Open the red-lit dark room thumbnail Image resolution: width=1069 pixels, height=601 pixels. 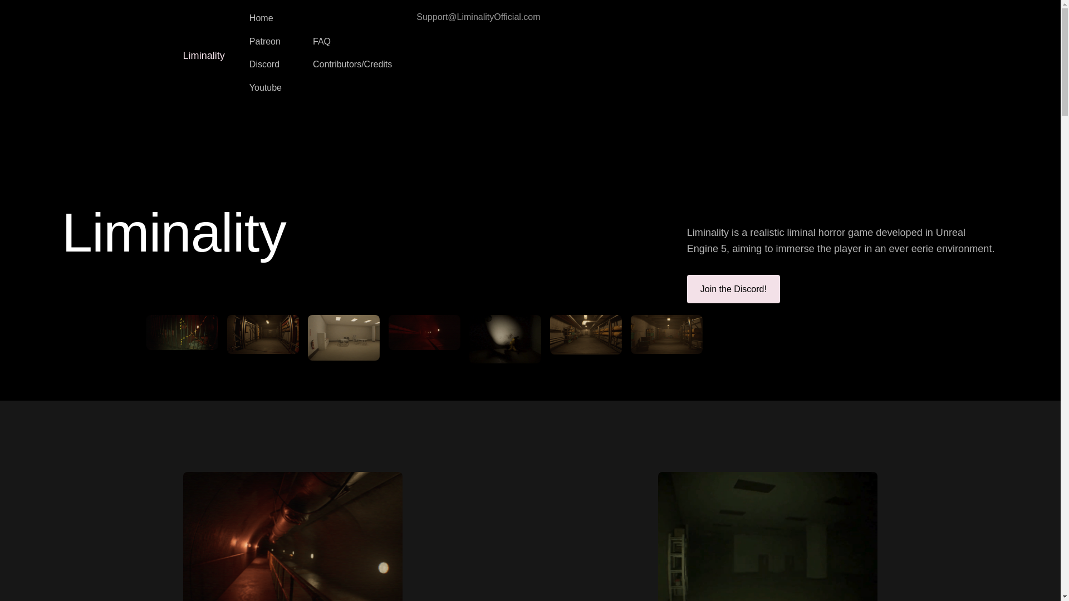tap(424, 332)
